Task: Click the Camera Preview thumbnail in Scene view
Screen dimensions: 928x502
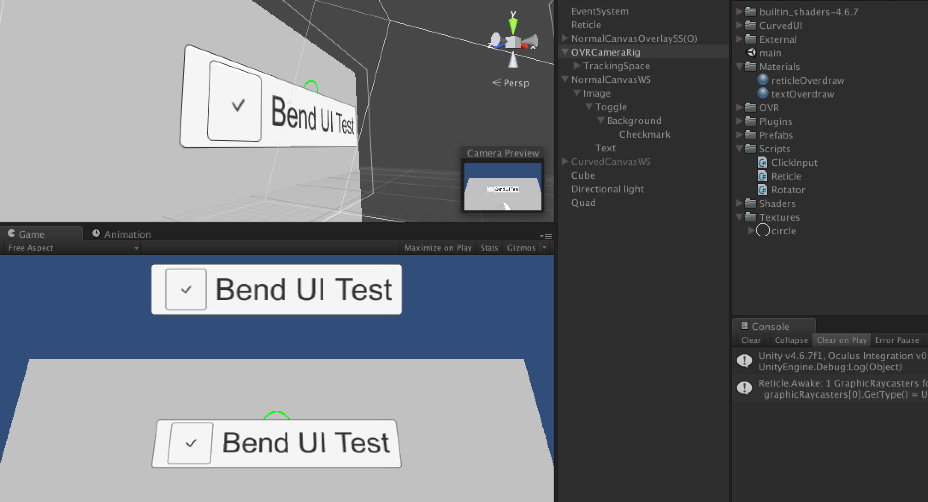Action: pyautogui.click(x=502, y=187)
